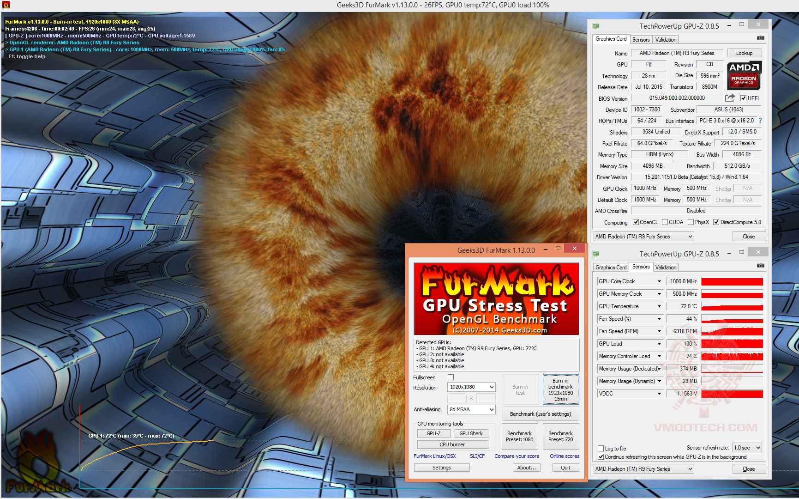The width and height of the screenshot is (799, 499).
Task: Expand the Fan Speed (RPM) sensor dropdown
Action: [659, 331]
